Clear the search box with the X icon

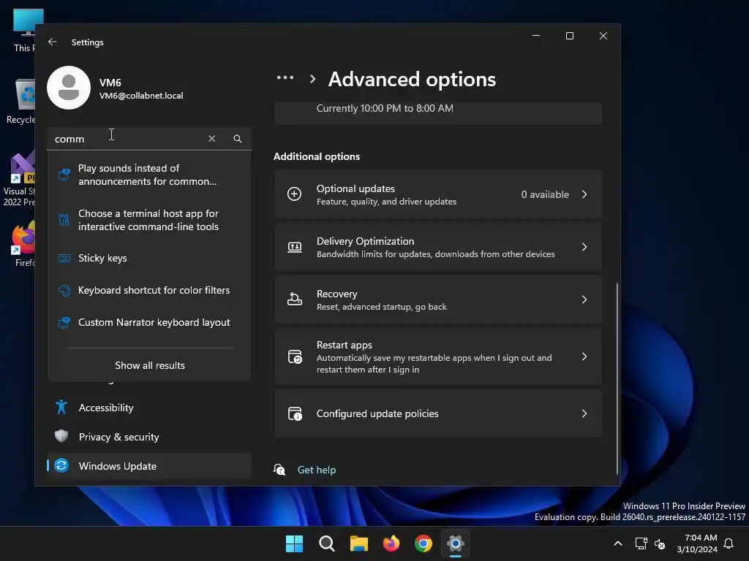click(x=211, y=139)
